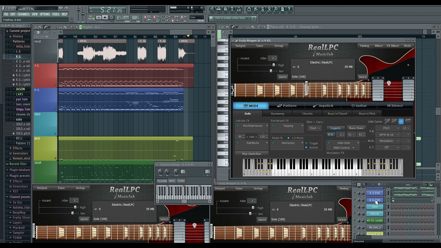The image size is (441, 248).
Task: Select the highlighted blue velo curve icon
Action: pyautogui.click(x=401, y=121)
